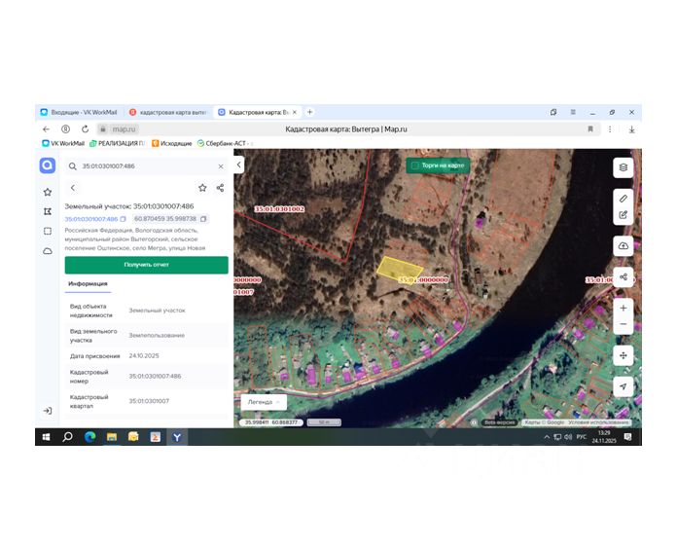
Task: Clear the cadastral number search field
Action: (220, 166)
